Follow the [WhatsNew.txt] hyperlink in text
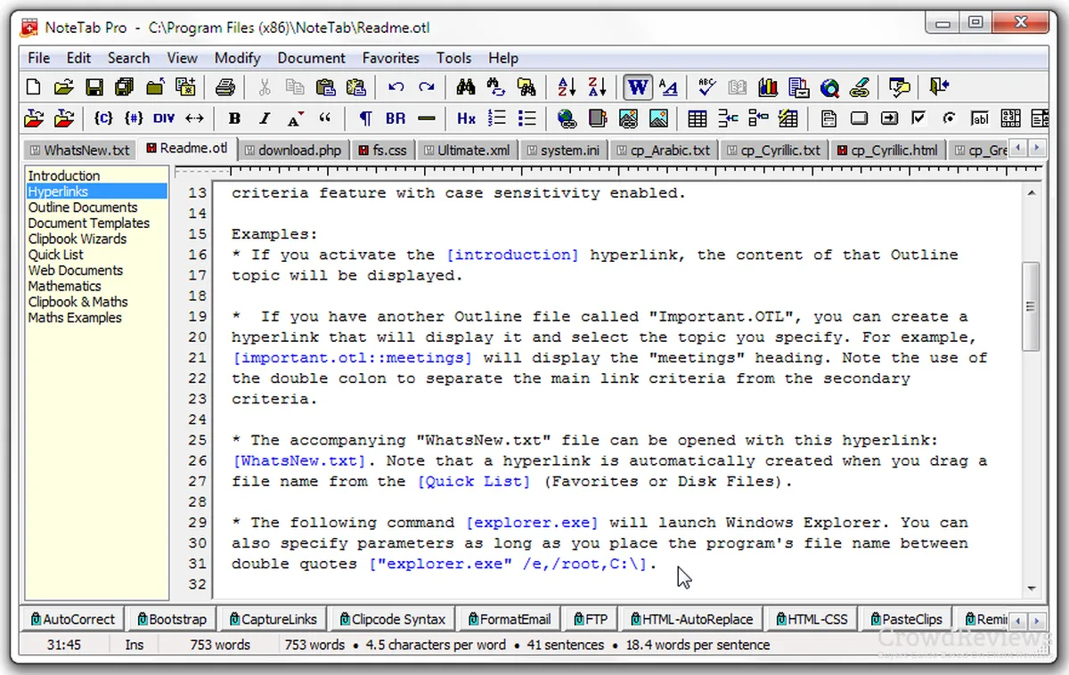This screenshot has height=675, width=1069. coord(299,461)
